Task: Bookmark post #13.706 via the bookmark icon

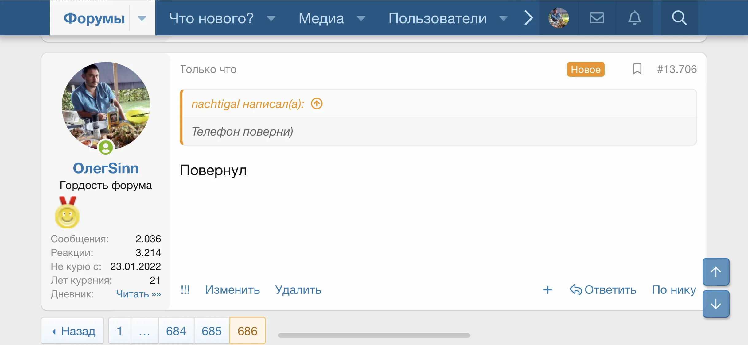Action: 637,69
